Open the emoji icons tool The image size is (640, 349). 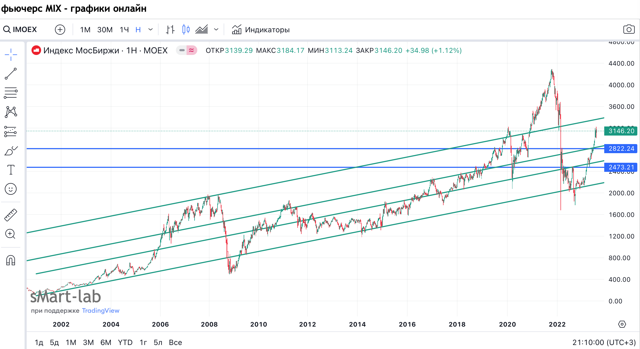[x=11, y=189]
